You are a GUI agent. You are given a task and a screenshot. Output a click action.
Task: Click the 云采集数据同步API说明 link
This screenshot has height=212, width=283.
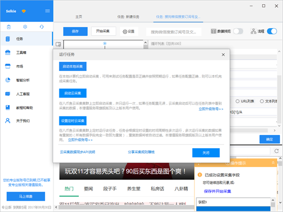pos(77,152)
